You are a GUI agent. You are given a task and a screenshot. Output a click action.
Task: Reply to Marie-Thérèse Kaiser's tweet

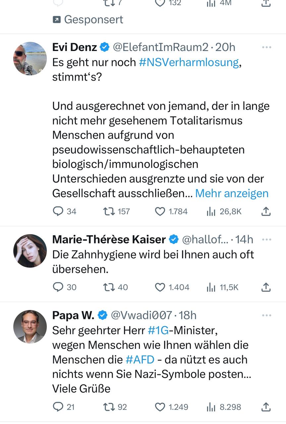pos(58,287)
